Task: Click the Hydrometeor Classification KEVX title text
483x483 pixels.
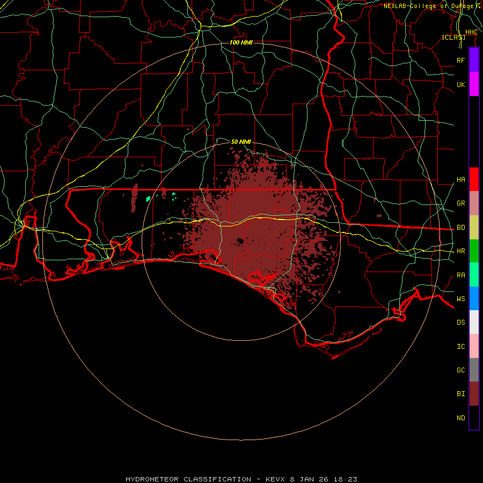Action: click(x=241, y=479)
